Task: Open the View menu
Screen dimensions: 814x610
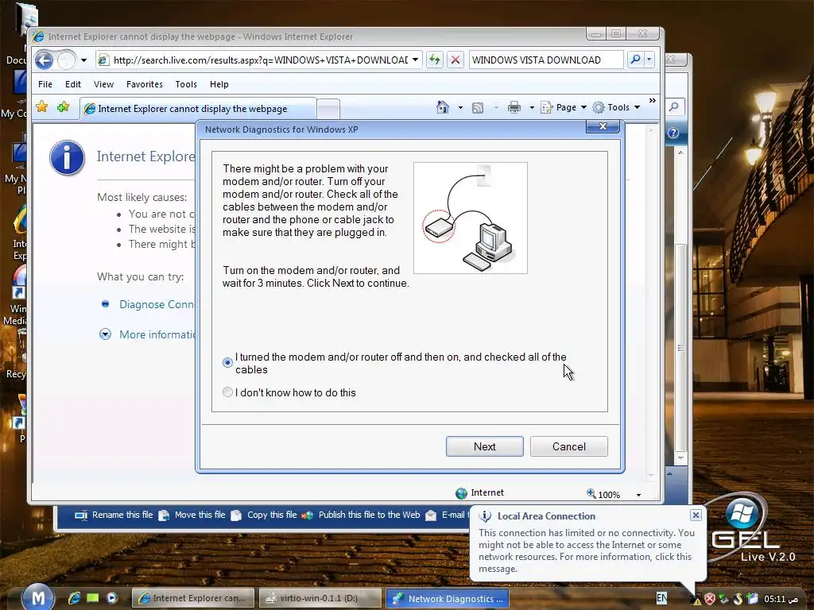Action: [x=103, y=84]
